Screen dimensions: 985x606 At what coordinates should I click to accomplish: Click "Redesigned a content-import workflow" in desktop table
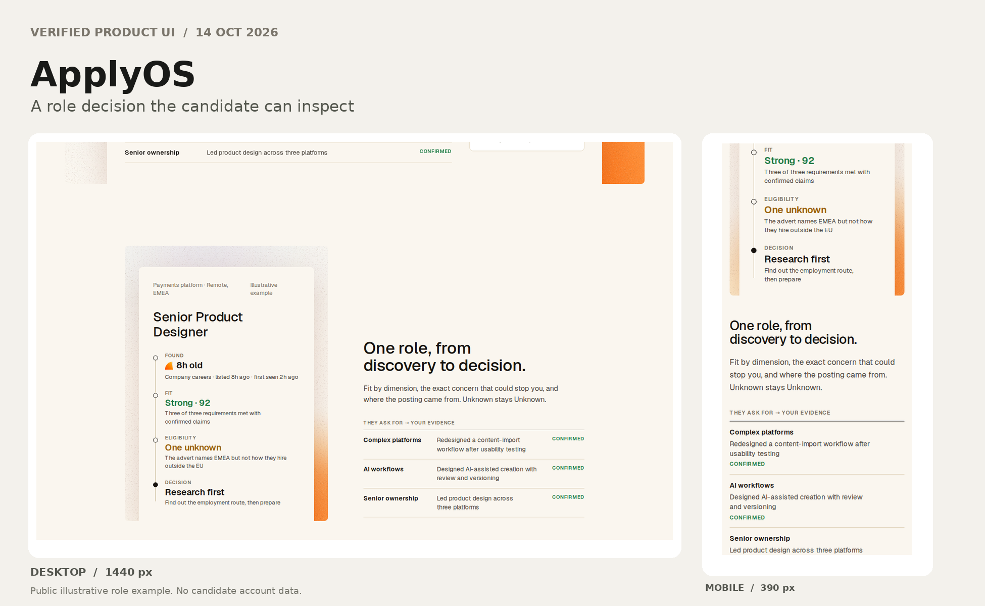point(481,445)
